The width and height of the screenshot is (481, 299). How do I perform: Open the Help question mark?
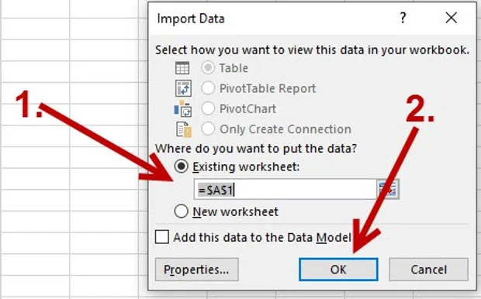[x=403, y=18]
